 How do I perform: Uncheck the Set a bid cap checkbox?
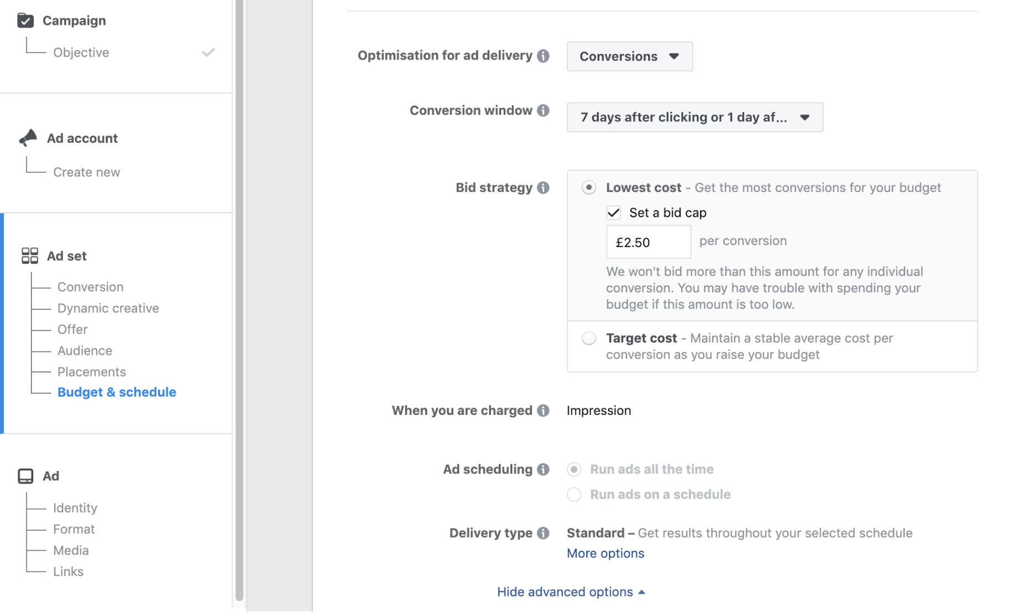pos(614,213)
